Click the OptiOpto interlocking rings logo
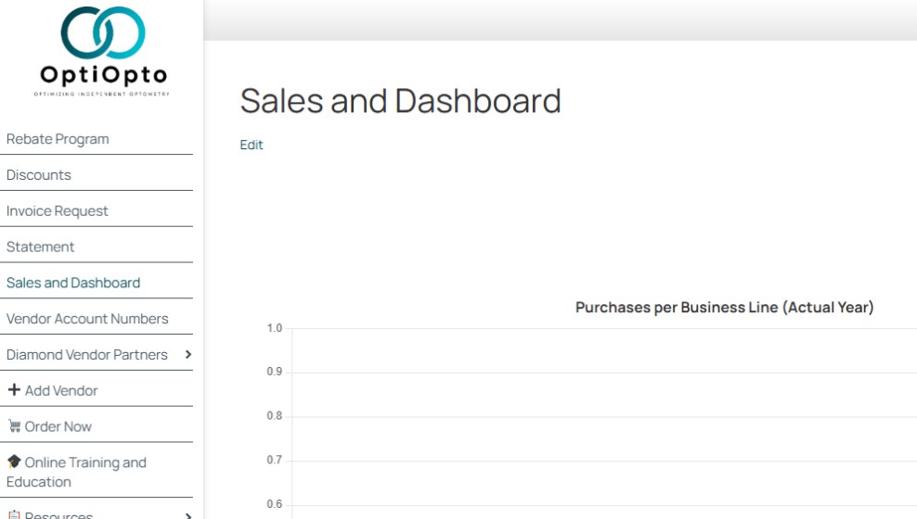The height and width of the screenshot is (519, 917). [103, 32]
